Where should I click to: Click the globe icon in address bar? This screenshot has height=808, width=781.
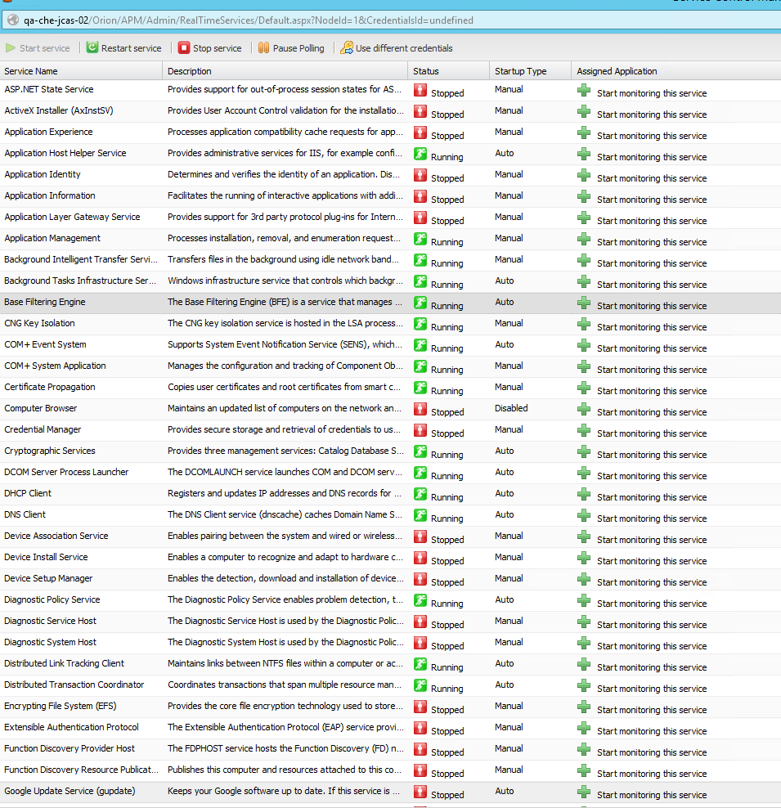click(x=13, y=20)
